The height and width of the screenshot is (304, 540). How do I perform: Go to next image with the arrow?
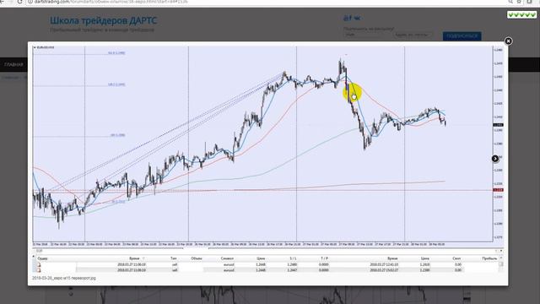click(x=495, y=159)
